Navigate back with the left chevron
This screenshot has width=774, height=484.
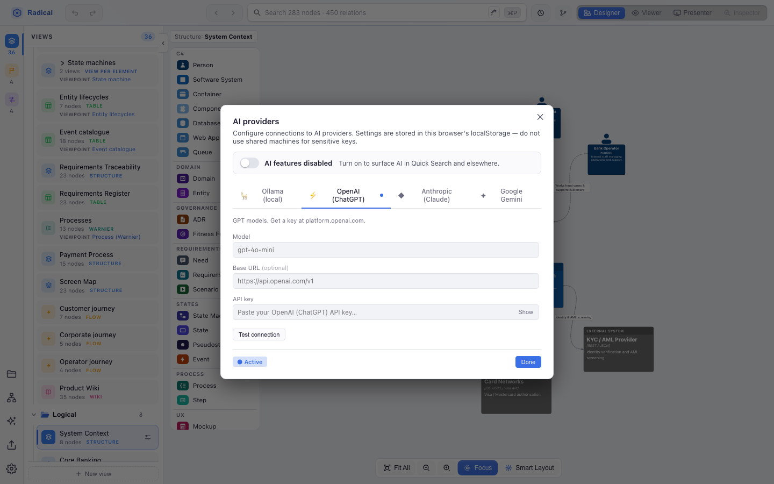pos(216,13)
